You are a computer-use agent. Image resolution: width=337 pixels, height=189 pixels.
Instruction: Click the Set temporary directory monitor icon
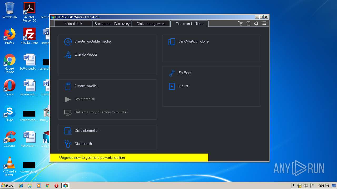point(68,112)
